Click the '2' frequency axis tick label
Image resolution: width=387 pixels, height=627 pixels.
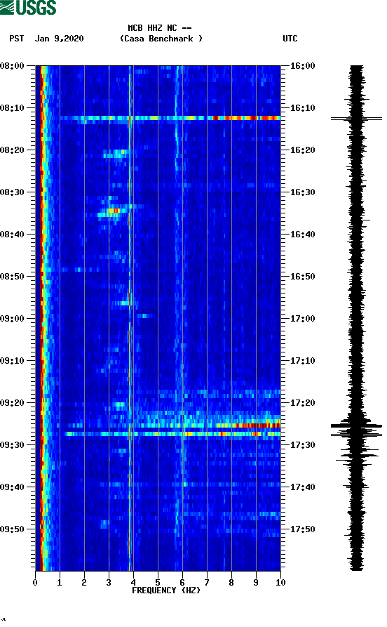[84, 583]
